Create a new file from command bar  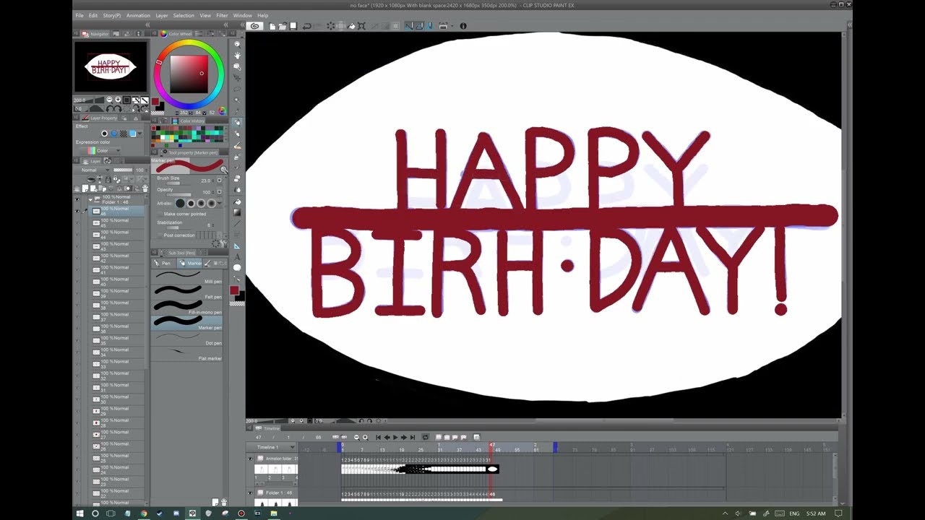[272, 26]
